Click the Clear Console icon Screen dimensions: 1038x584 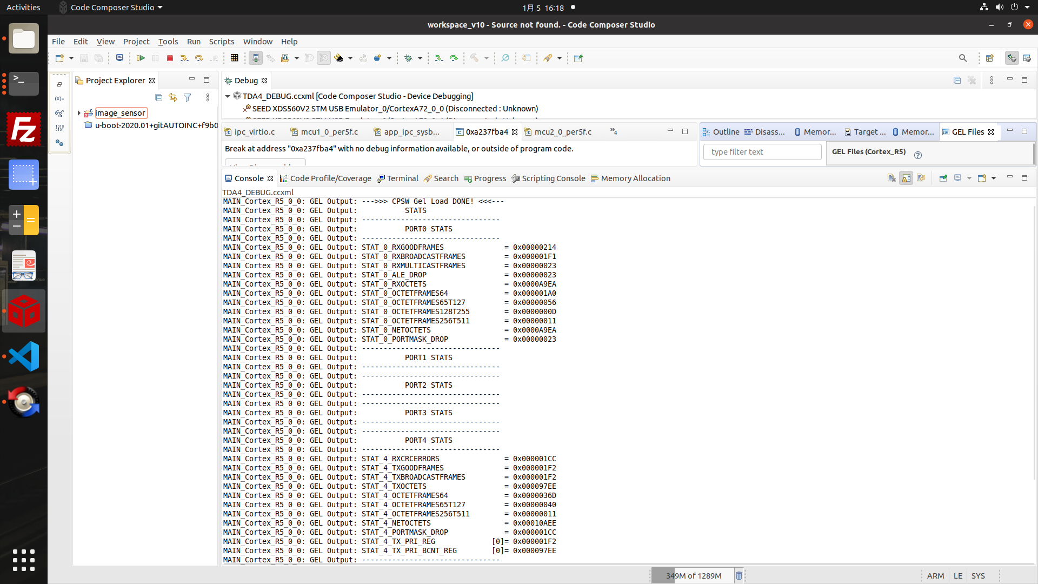(891, 178)
